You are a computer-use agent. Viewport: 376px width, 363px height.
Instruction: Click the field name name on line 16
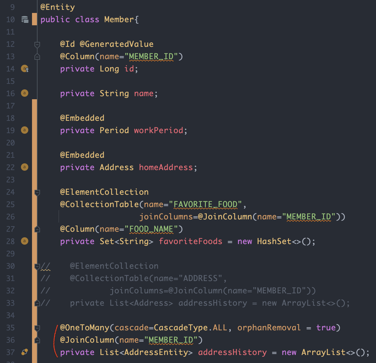coord(144,93)
